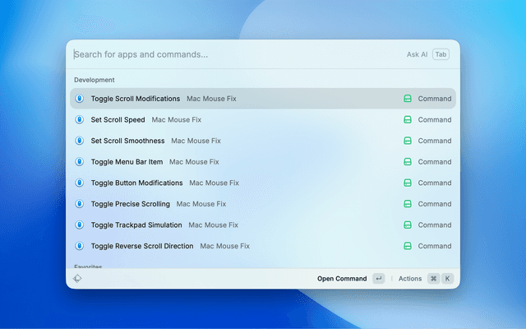Click the Tab key badge

tap(441, 54)
